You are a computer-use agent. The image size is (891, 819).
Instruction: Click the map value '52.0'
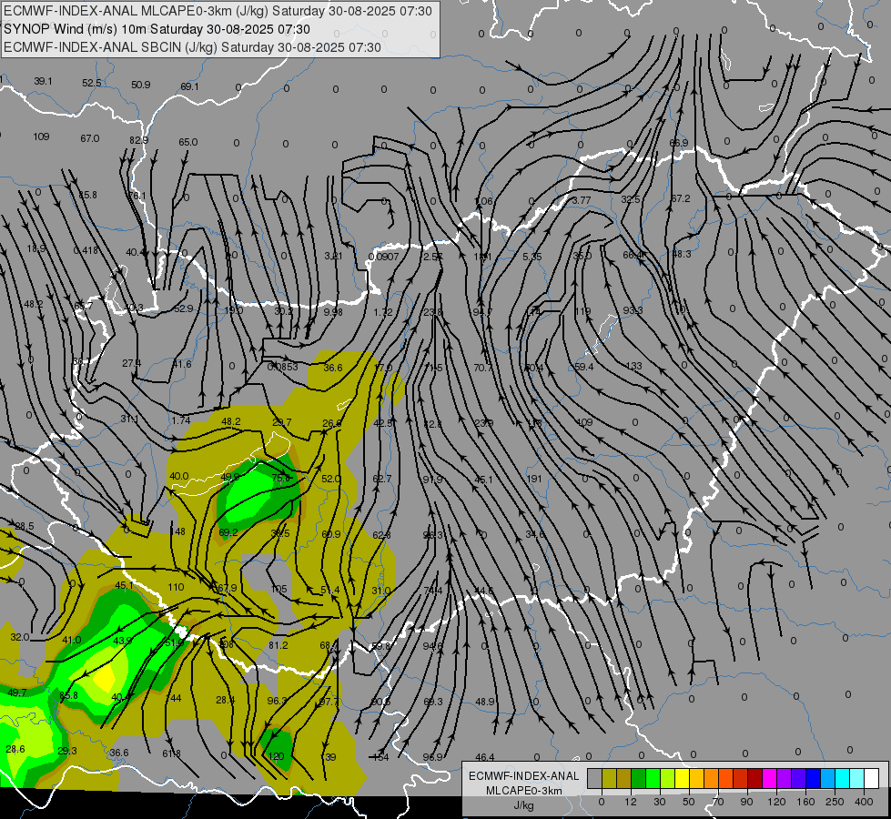tap(330, 479)
